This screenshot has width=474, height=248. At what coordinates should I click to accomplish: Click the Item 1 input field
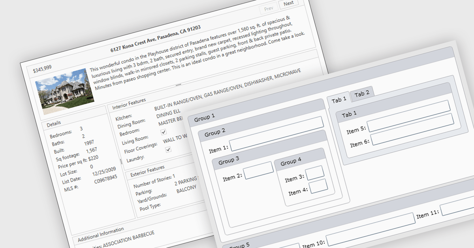click(x=276, y=134)
